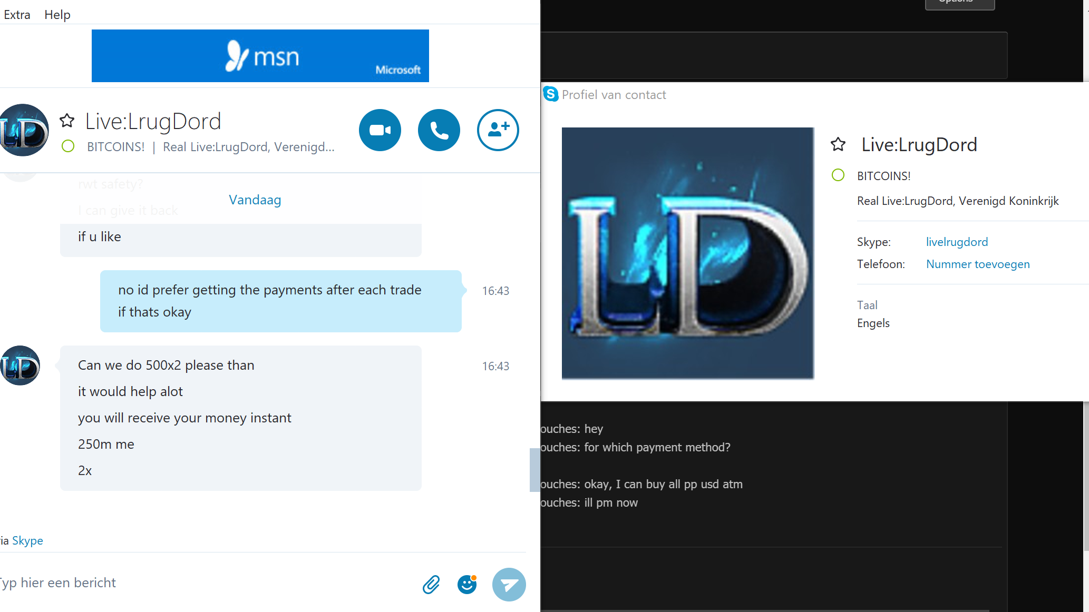Toggle favorite star in contact profile panel
The width and height of the screenshot is (1089, 612).
tap(838, 144)
